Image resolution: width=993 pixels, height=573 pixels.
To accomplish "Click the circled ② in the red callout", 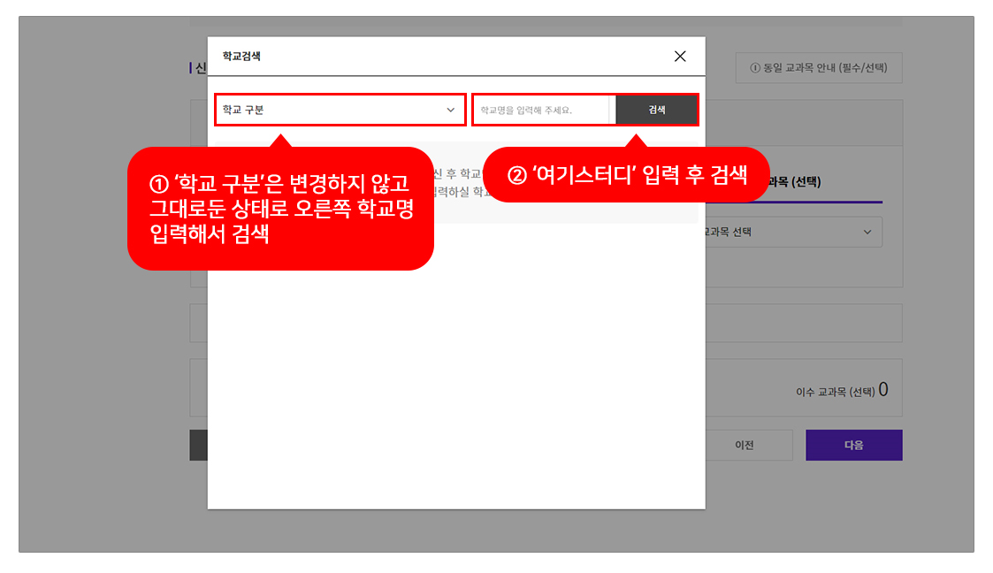I will click(516, 175).
